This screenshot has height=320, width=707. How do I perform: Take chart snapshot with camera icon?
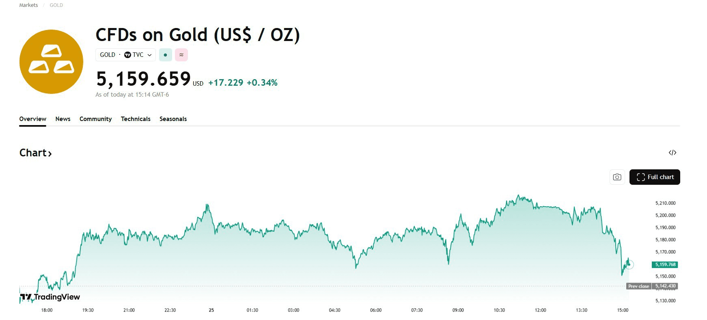(x=617, y=177)
